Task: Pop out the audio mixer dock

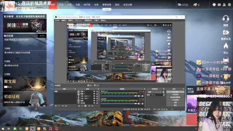Action: click(x=145, y=89)
